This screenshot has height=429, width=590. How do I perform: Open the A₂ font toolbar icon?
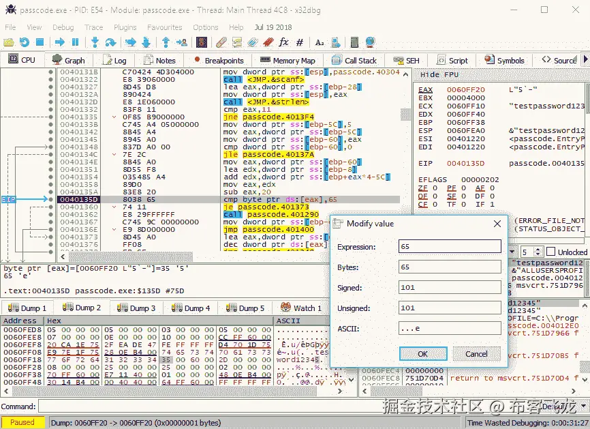point(320,42)
